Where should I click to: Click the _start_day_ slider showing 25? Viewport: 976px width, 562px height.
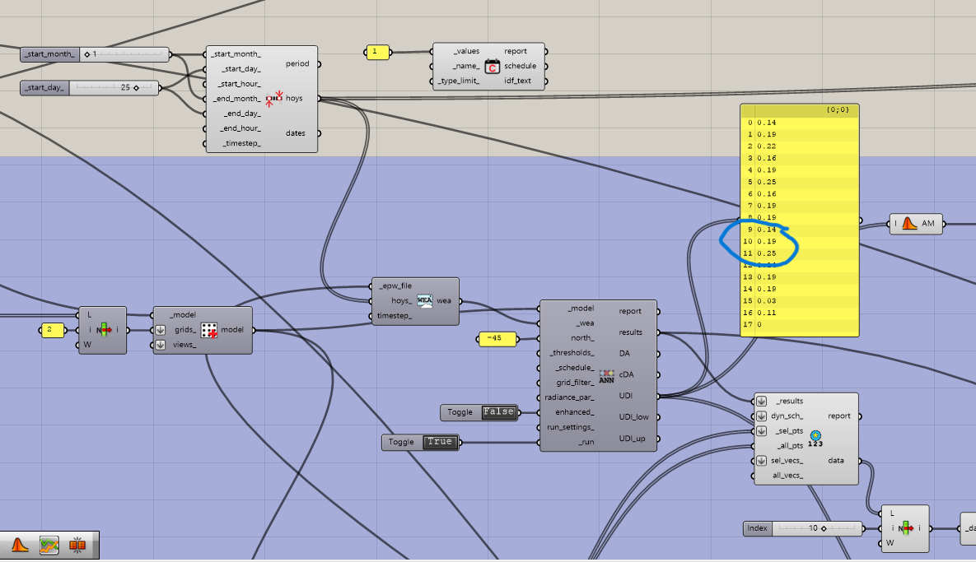click(x=114, y=87)
